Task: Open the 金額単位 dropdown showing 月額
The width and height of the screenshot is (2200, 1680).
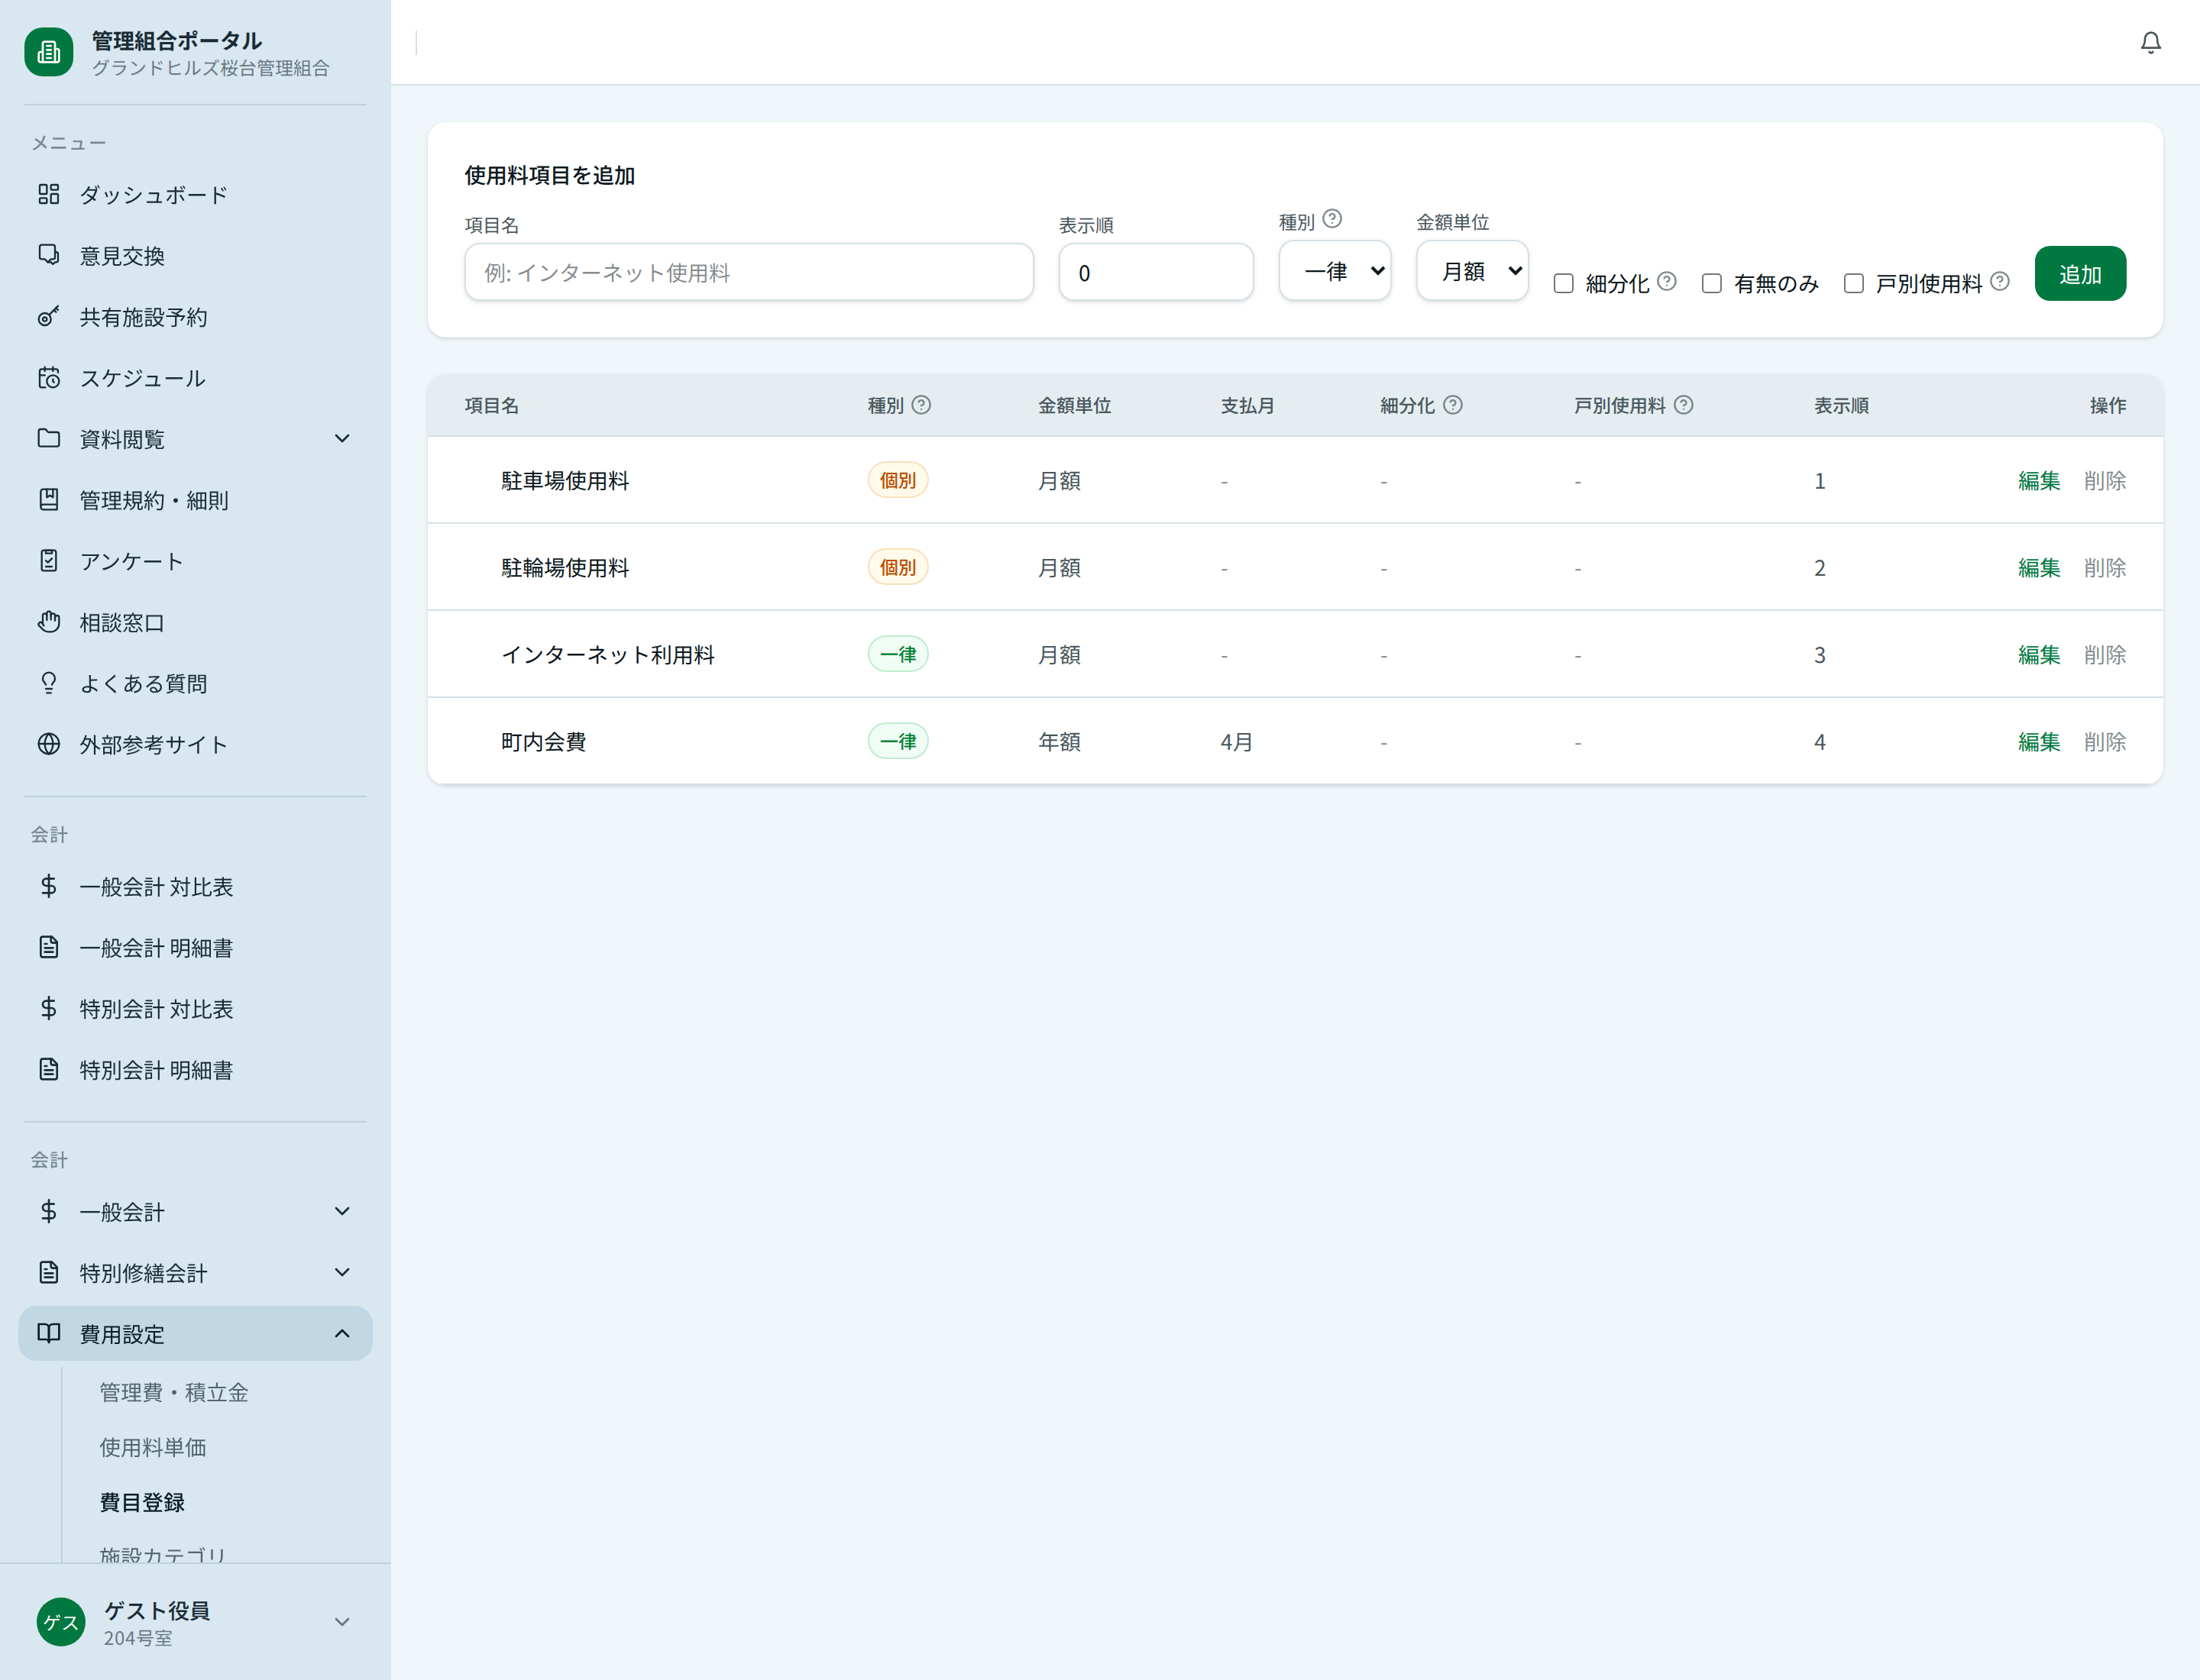Action: pyautogui.click(x=1472, y=271)
